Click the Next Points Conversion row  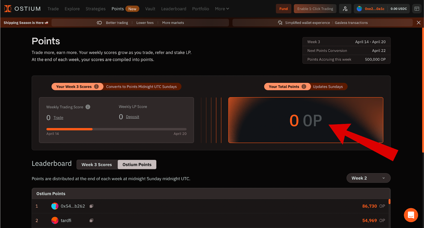click(346, 50)
